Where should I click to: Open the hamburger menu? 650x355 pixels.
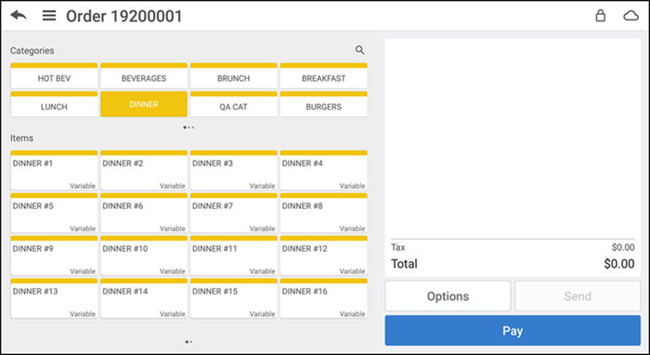[x=49, y=16]
